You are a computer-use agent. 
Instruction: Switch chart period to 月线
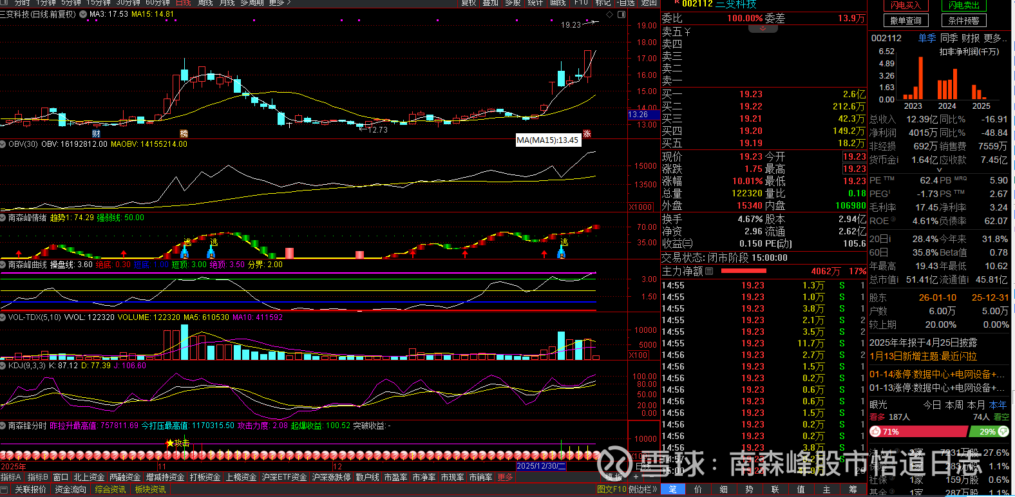click(x=227, y=3)
